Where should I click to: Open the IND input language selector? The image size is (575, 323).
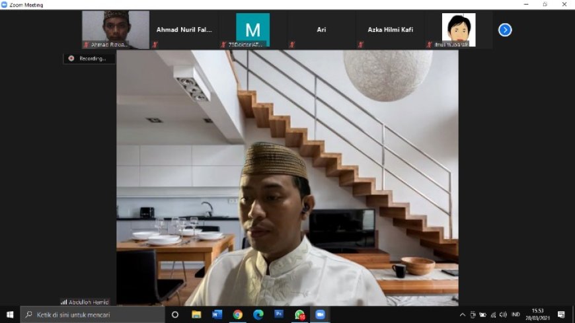(x=516, y=314)
